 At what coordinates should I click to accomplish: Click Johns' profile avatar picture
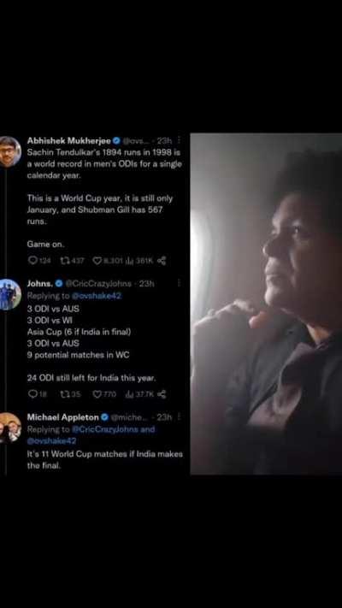pyautogui.click(x=9, y=294)
